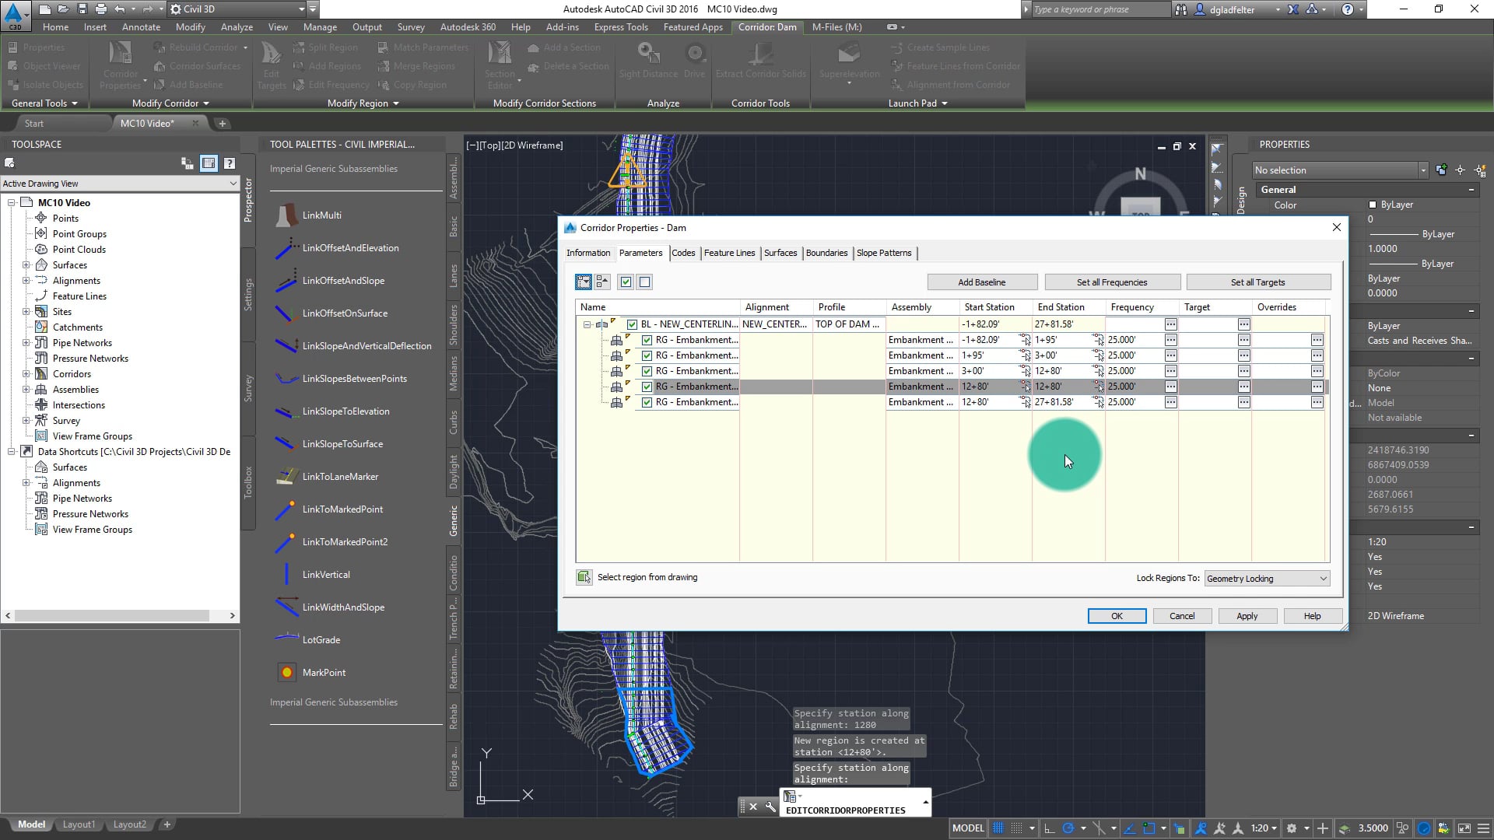
Task: Click the Select region from drawing icon
Action: (584, 577)
